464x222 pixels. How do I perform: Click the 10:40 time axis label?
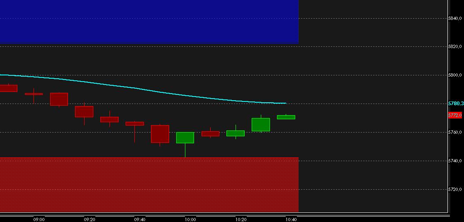coord(291,220)
